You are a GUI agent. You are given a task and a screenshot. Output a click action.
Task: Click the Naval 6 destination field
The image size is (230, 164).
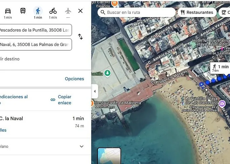pyautogui.click(x=34, y=45)
